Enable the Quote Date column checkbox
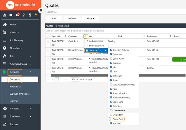This screenshot has height=130, width=186. [x=111, y=119]
